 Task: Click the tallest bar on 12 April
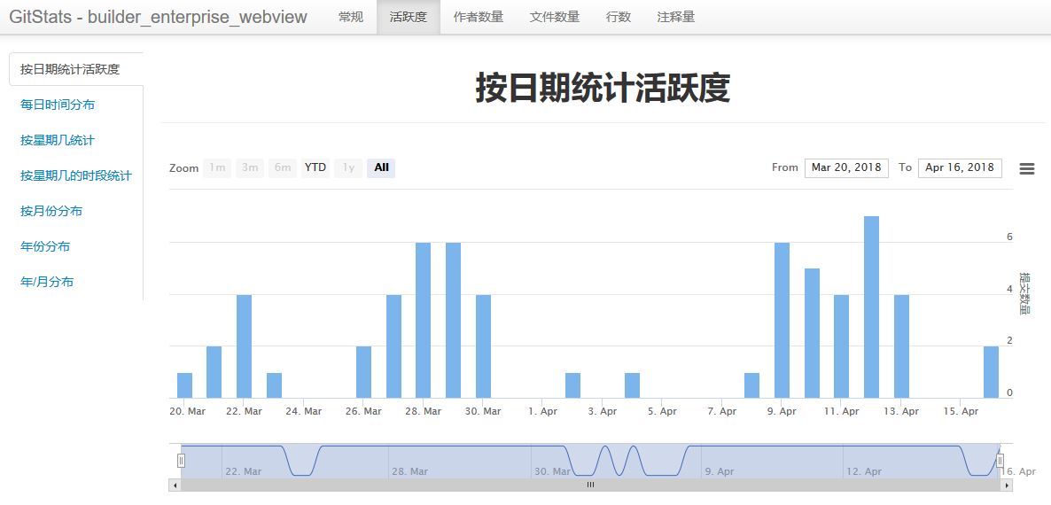(871, 307)
